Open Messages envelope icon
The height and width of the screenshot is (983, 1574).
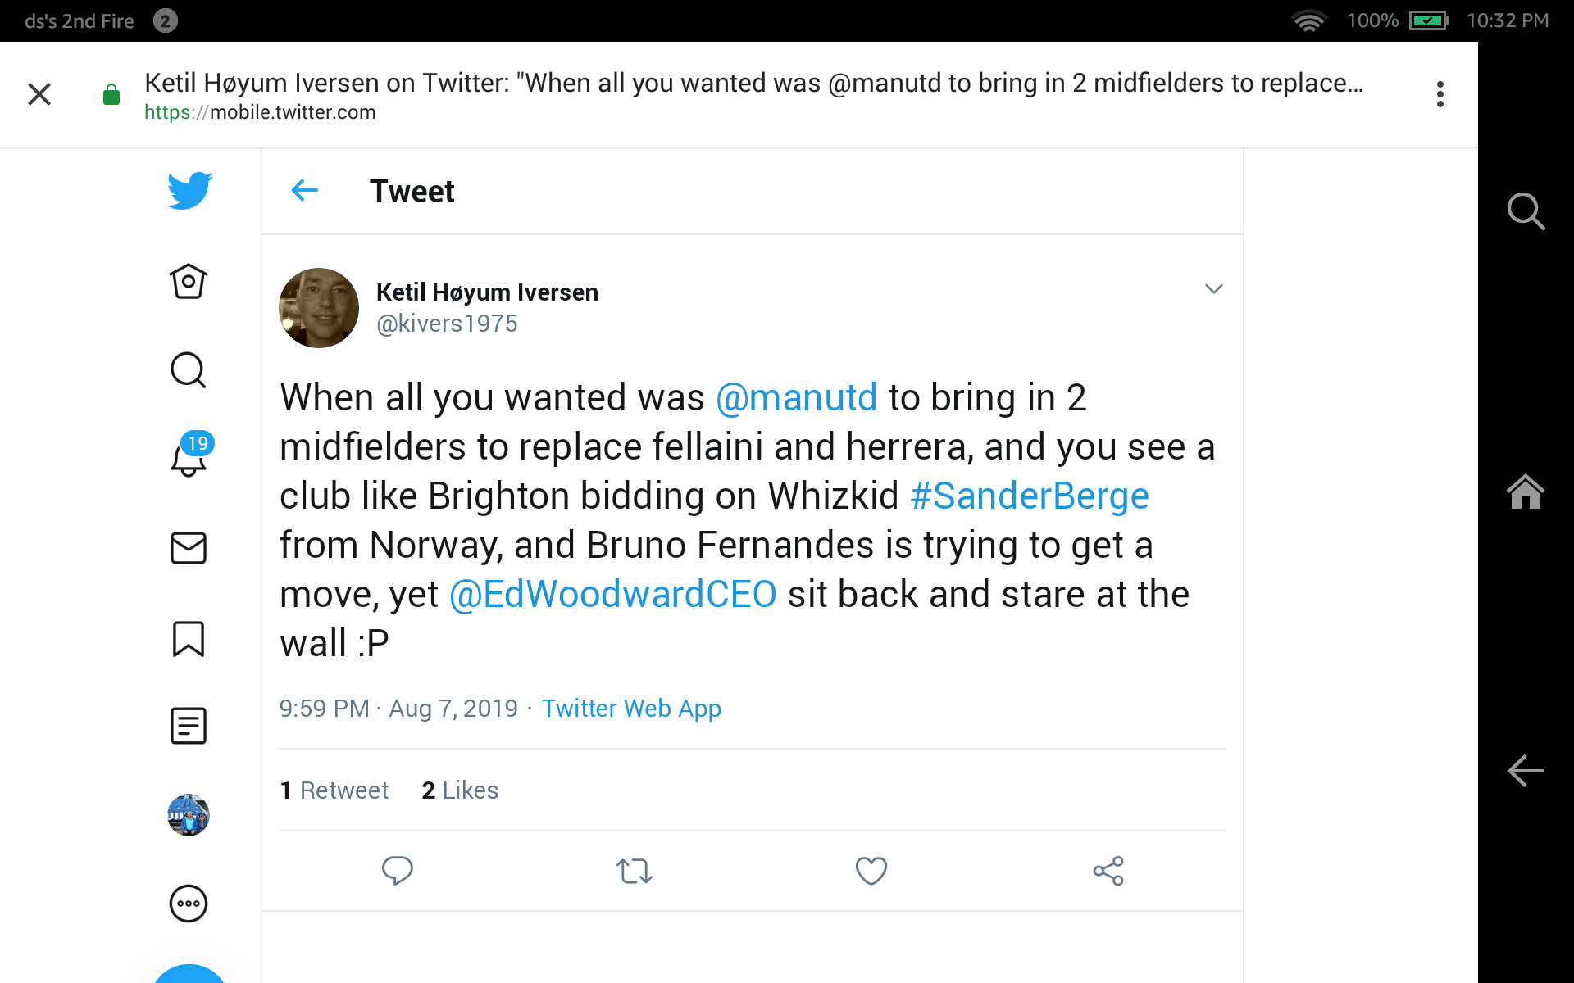(189, 548)
